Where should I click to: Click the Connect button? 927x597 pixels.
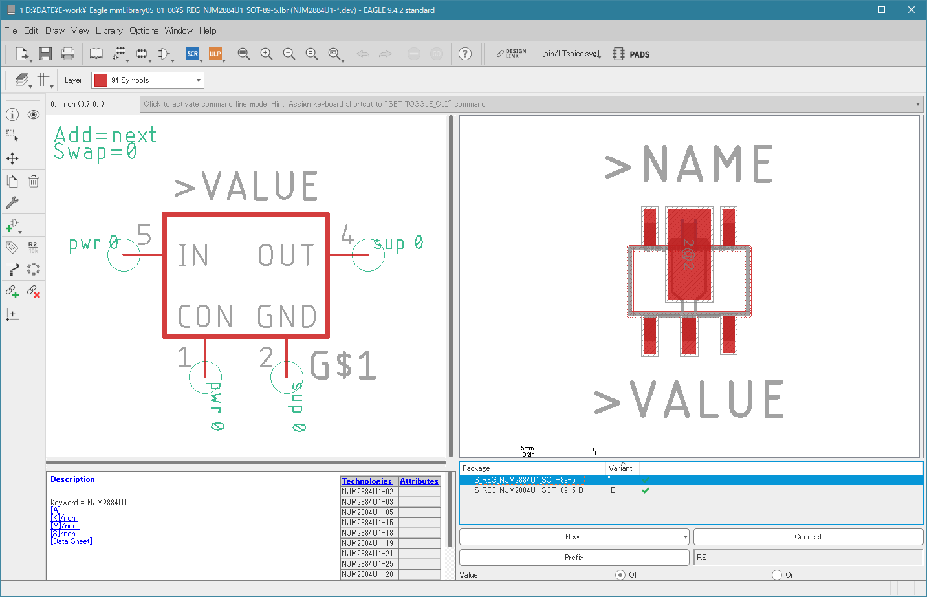[808, 537]
